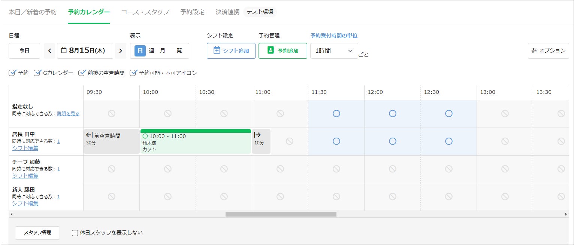Viewport: 574px width, 245px height.
Task: Click the calendar icon beside 8月15日
Action: [x=64, y=50]
